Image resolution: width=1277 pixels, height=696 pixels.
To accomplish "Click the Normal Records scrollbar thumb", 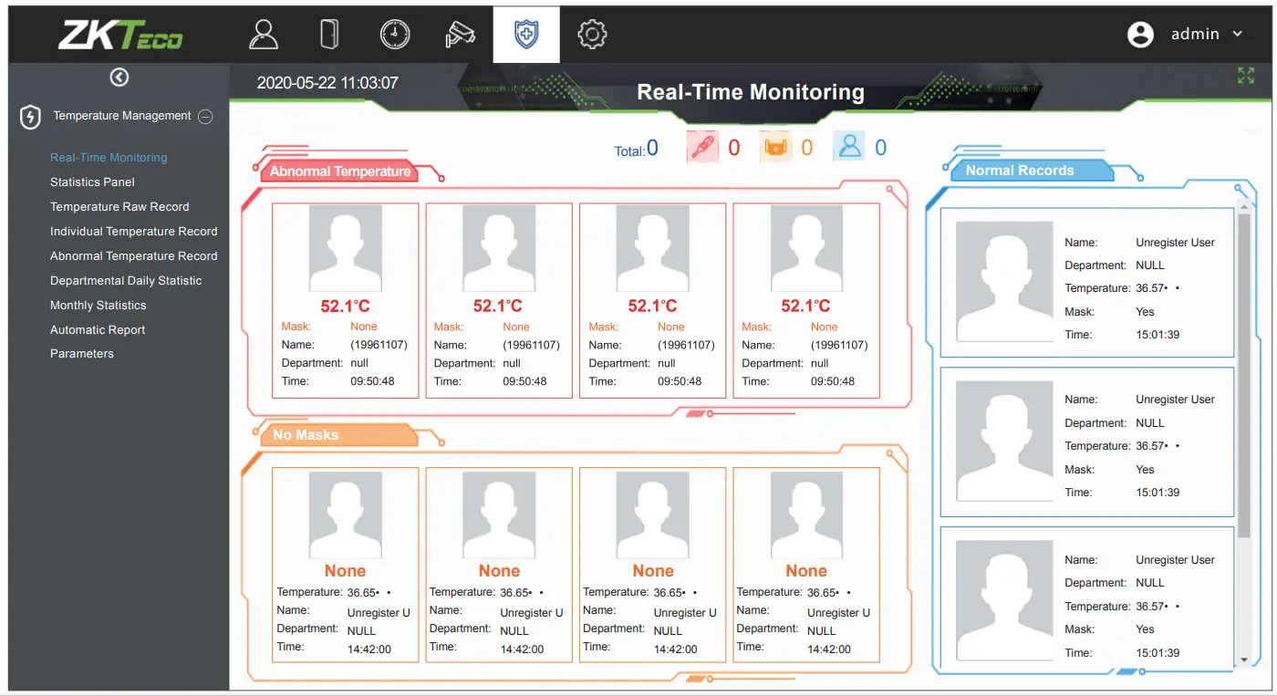I will pyautogui.click(x=1243, y=374).
